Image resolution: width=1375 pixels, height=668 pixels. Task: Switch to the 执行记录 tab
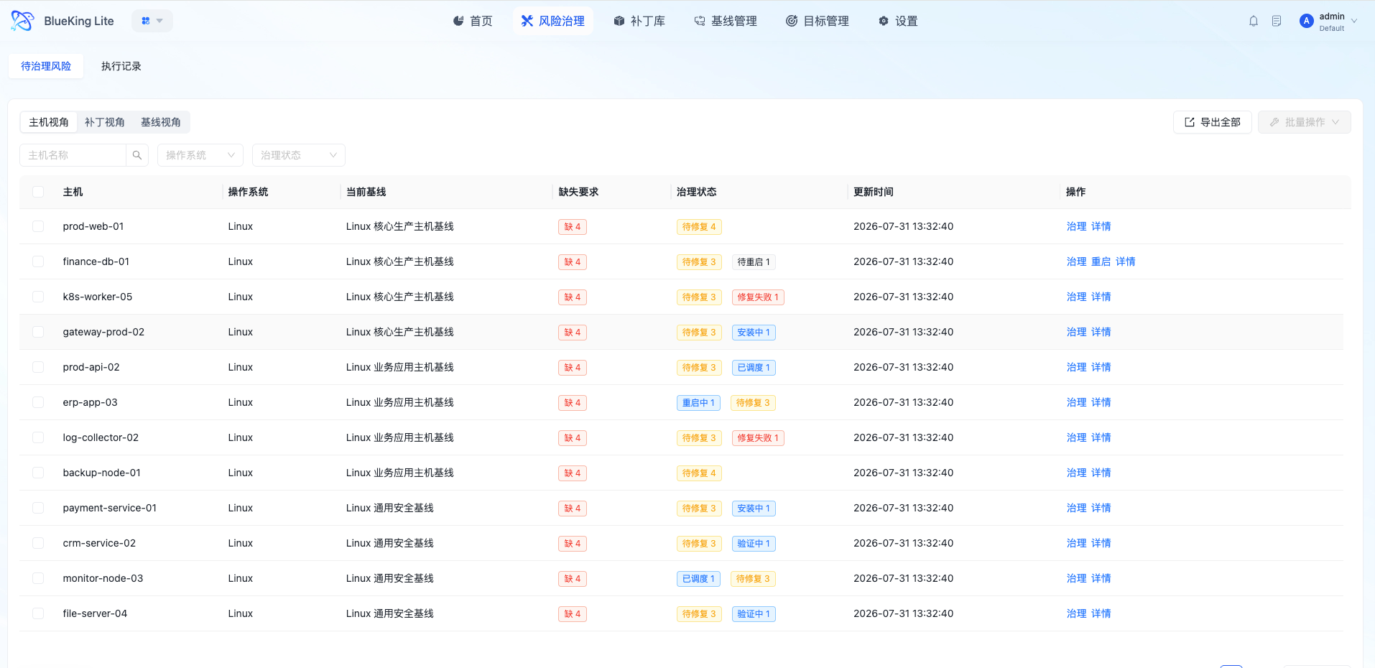click(121, 66)
